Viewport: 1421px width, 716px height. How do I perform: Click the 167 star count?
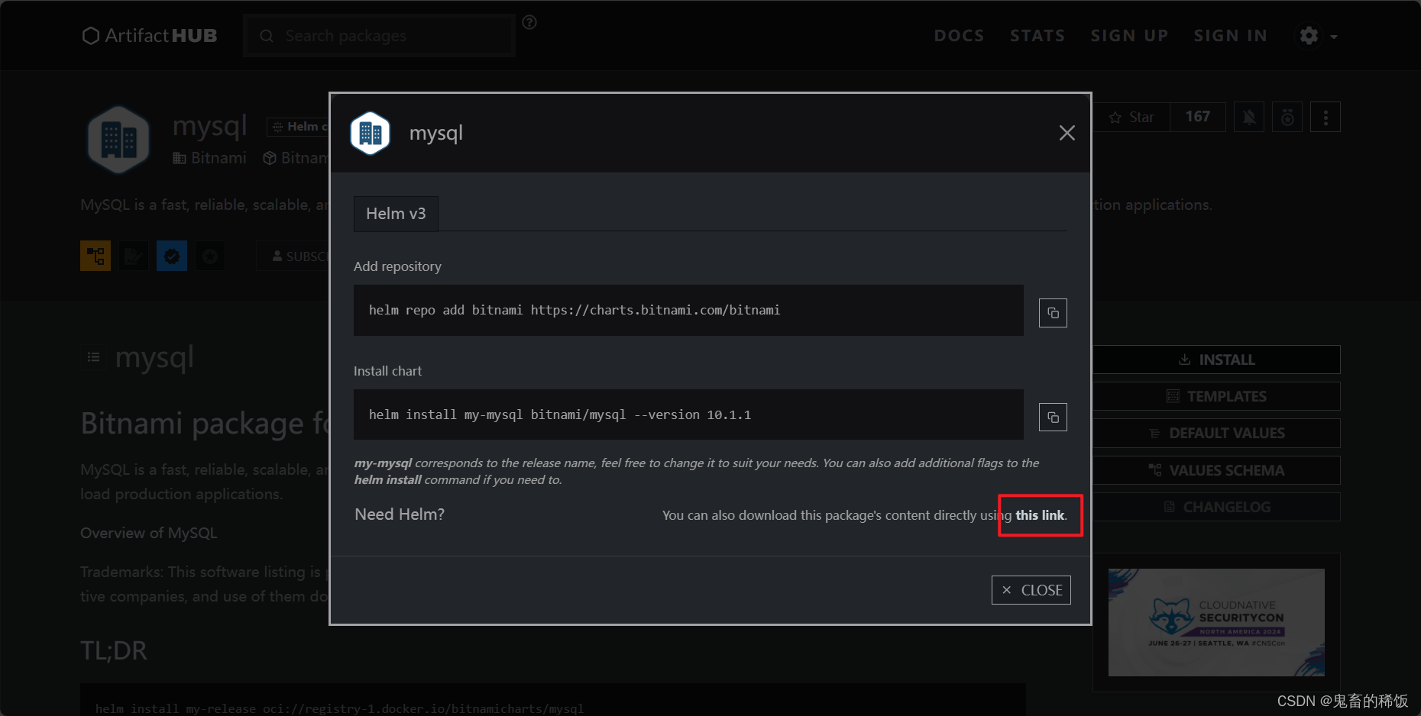[x=1198, y=117]
